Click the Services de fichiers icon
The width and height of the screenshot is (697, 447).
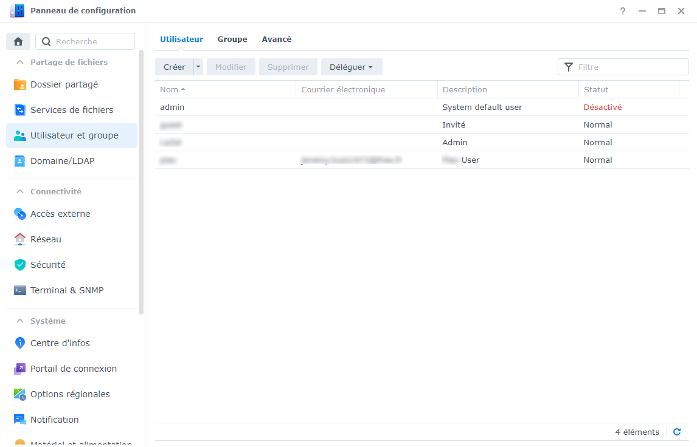tap(20, 110)
